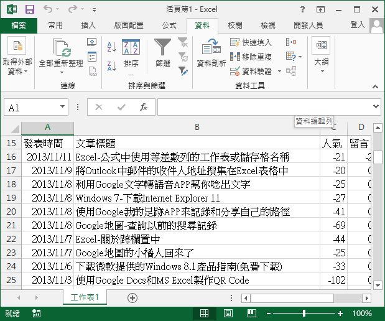Click 取得外部資料 icon

point(17,45)
